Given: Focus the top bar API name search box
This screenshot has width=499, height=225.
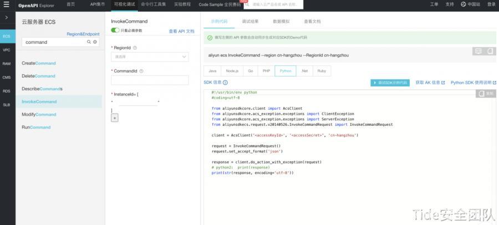Looking at the screenshot, I should coord(274,5).
